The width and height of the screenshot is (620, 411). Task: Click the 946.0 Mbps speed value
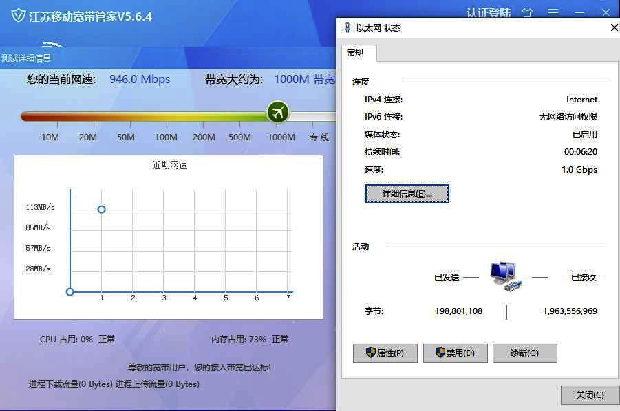(138, 79)
